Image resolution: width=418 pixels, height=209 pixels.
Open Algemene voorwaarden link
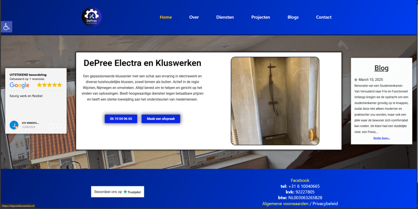tap(285, 204)
